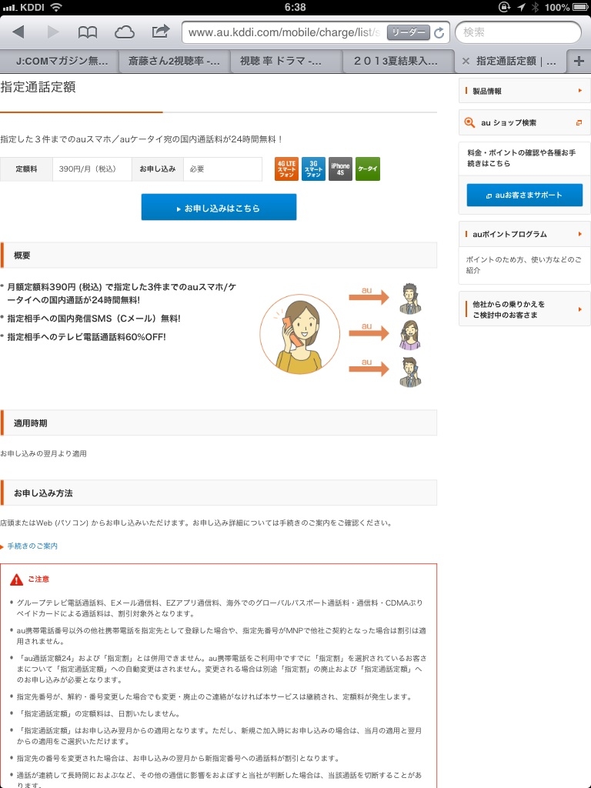Open the bookmarks book icon

(x=88, y=32)
